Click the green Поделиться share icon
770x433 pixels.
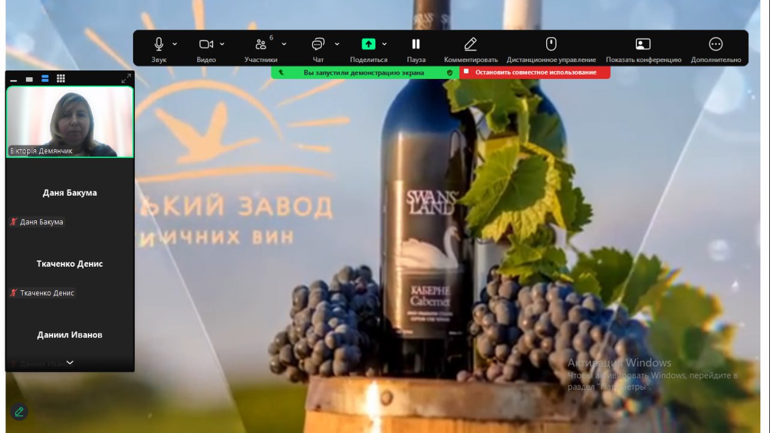(x=368, y=44)
